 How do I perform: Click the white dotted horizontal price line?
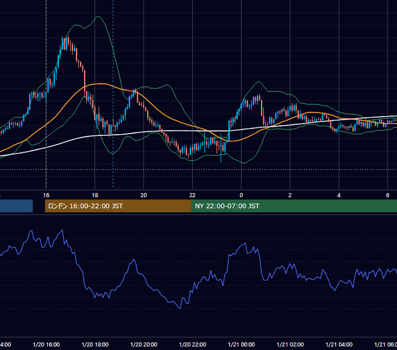[198, 169]
